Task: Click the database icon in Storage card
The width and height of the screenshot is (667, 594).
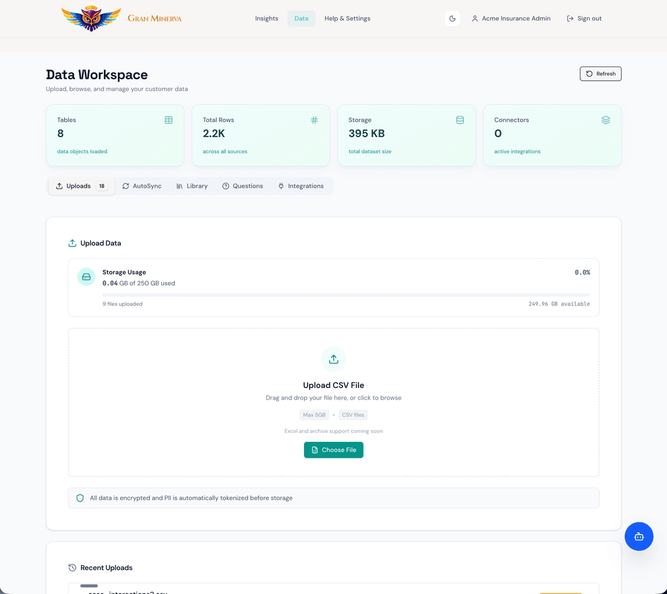Action: click(x=460, y=120)
